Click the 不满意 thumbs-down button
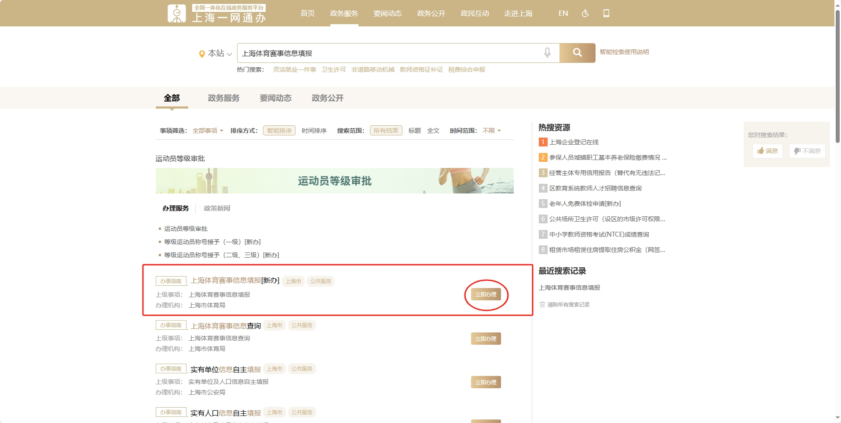 [x=807, y=151]
